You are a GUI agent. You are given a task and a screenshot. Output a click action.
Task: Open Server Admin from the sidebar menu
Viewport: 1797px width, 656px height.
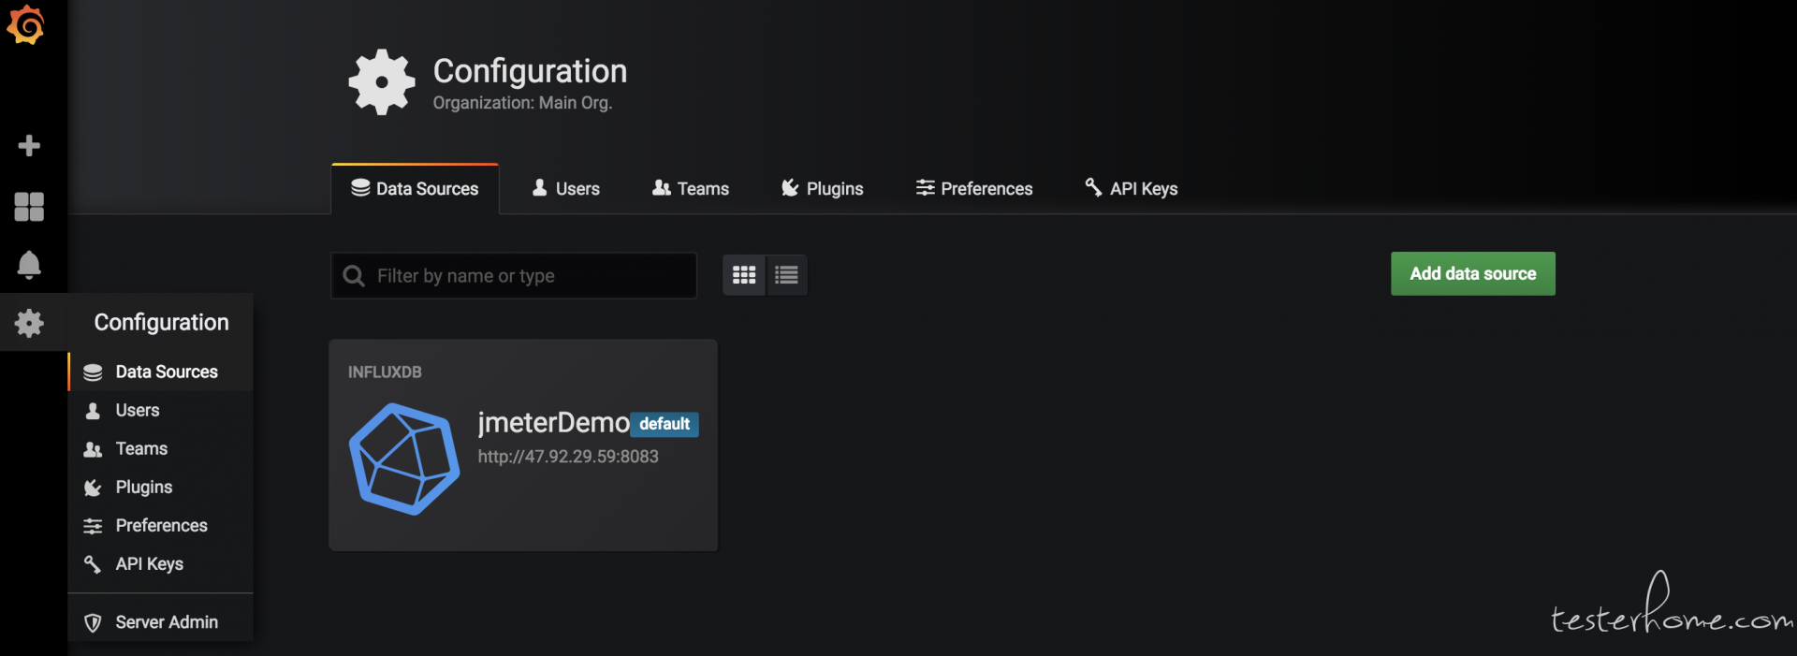pos(166,622)
